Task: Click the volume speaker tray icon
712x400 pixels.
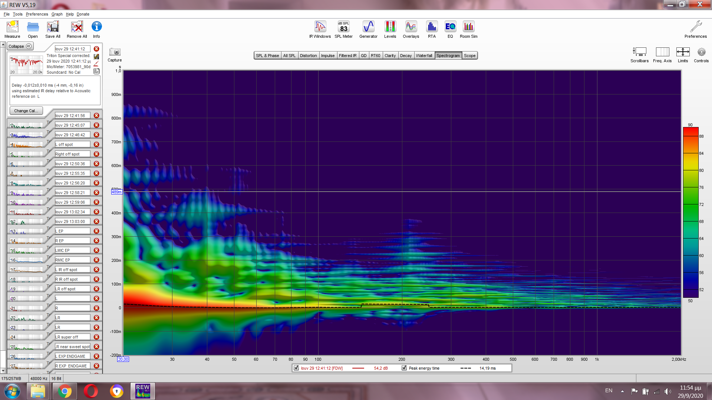Action: 668,391
